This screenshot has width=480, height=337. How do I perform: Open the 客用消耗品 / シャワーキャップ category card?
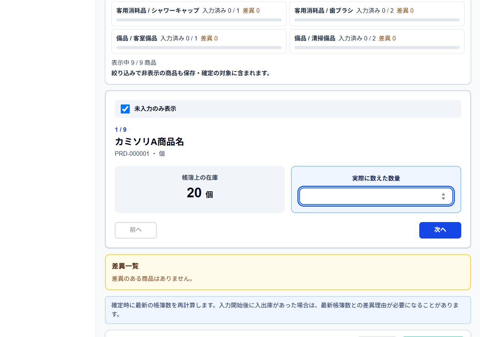click(199, 14)
